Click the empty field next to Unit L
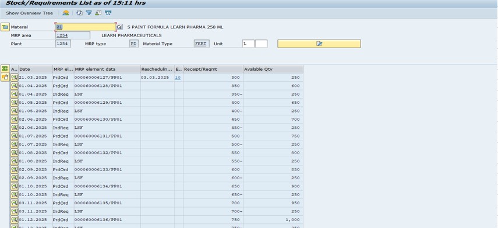This screenshot has width=498, height=228. pyautogui.click(x=262, y=44)
